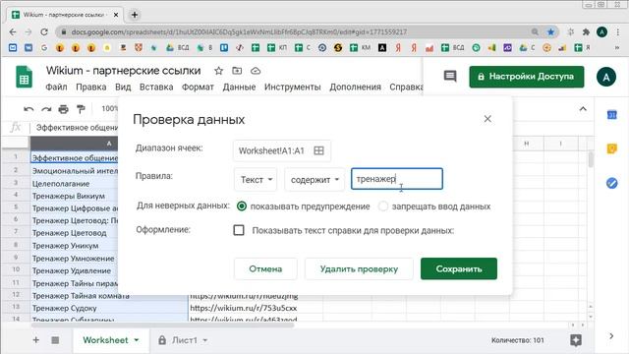
Task: Select show warning radio option
Action: coord(242,206)
